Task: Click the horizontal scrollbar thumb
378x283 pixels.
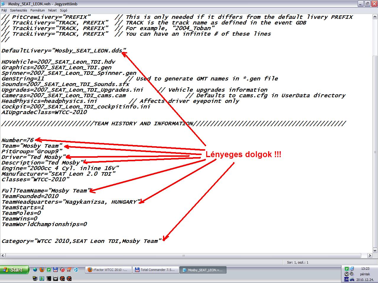Action: point(183,256)
